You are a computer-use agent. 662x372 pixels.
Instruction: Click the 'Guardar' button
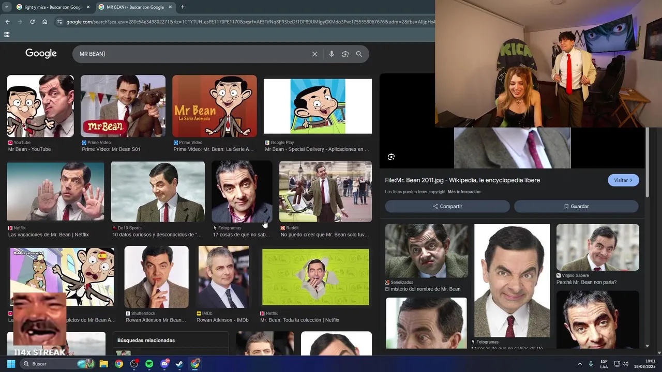(x=576, y=207)
